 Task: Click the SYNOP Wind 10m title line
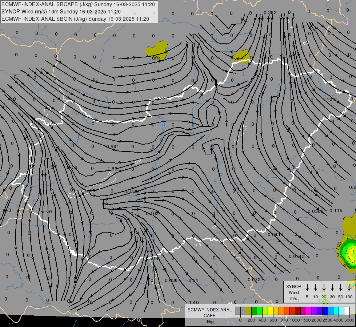pos(61,12)
